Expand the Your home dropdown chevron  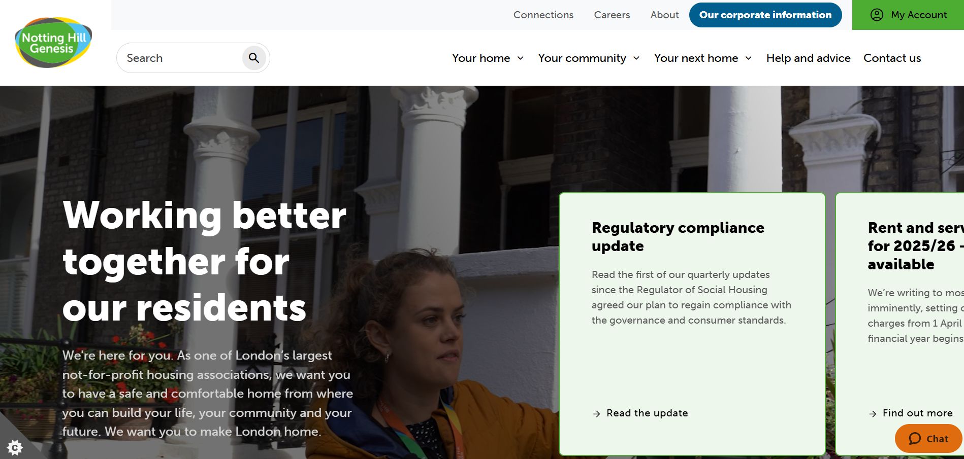(x=521, y=58)
